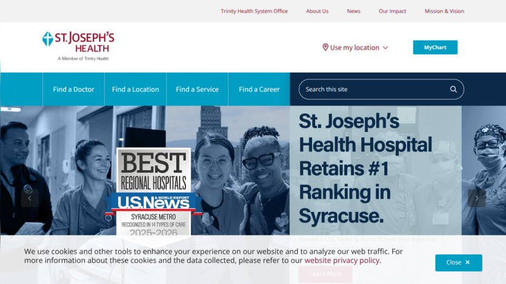Close the cookie notice banner
The height and width of the screenshot is (284, 506).
coord(459,263)
